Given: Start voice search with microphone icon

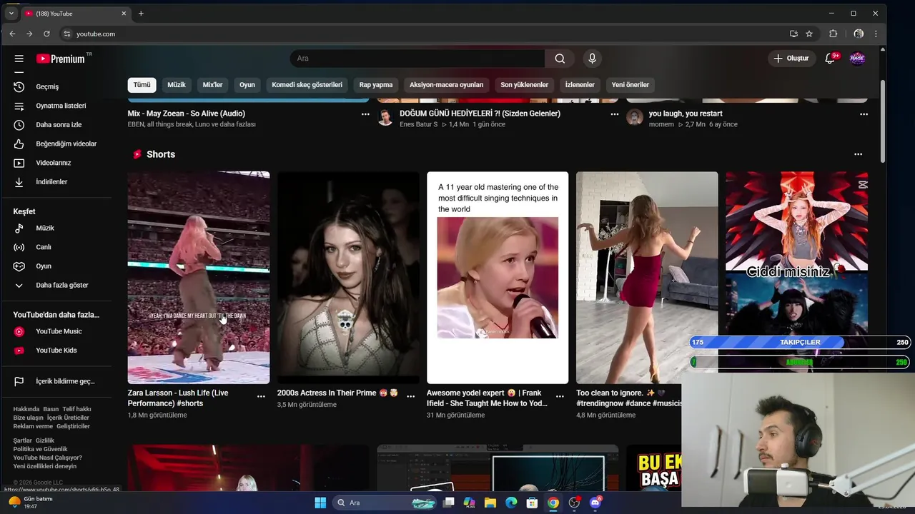Looking at the screenshot, I should 592,59.
